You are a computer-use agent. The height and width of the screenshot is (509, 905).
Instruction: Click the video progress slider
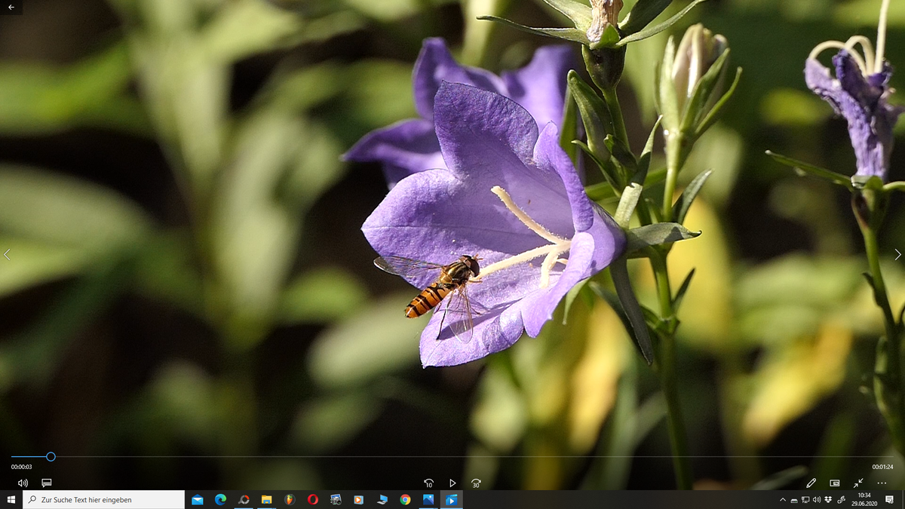pos(50,456)
